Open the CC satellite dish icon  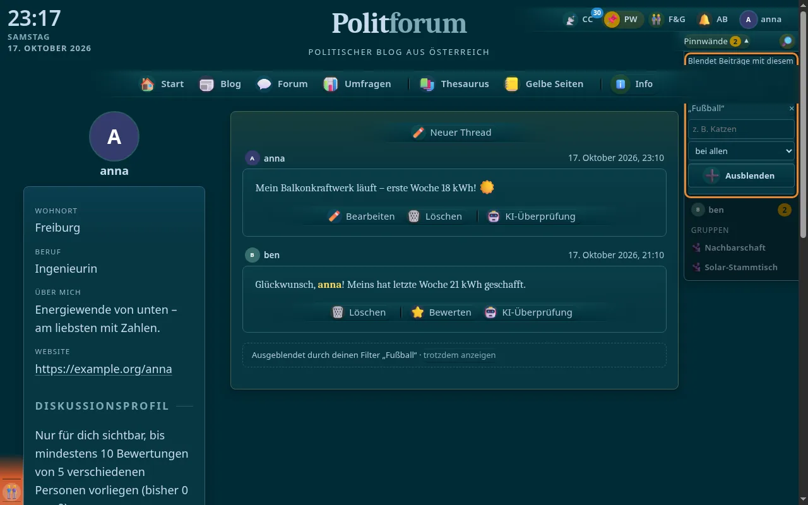[x=571, y=20]
